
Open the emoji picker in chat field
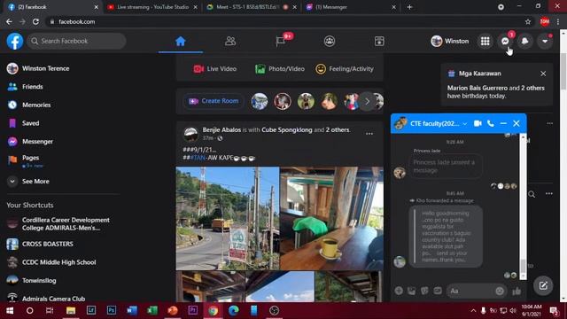click(x=500, y=291)
